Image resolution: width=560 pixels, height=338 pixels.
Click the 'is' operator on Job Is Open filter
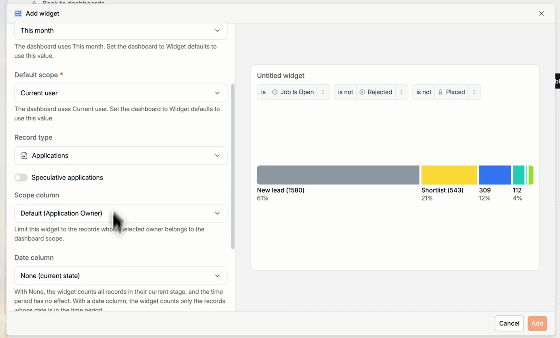tap(263, 92)
